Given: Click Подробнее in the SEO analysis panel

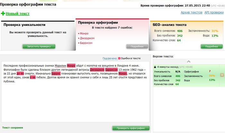Looking at the screenshot, I should click(212, 46).
